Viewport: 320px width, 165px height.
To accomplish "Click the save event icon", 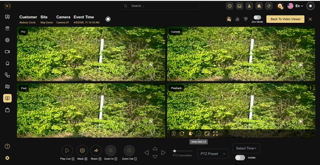I will tap(229, 19).
